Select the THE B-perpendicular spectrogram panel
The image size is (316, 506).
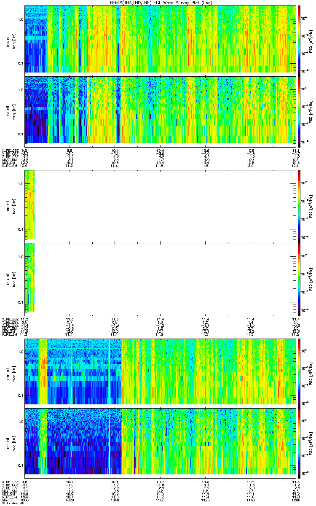(160, 371)
